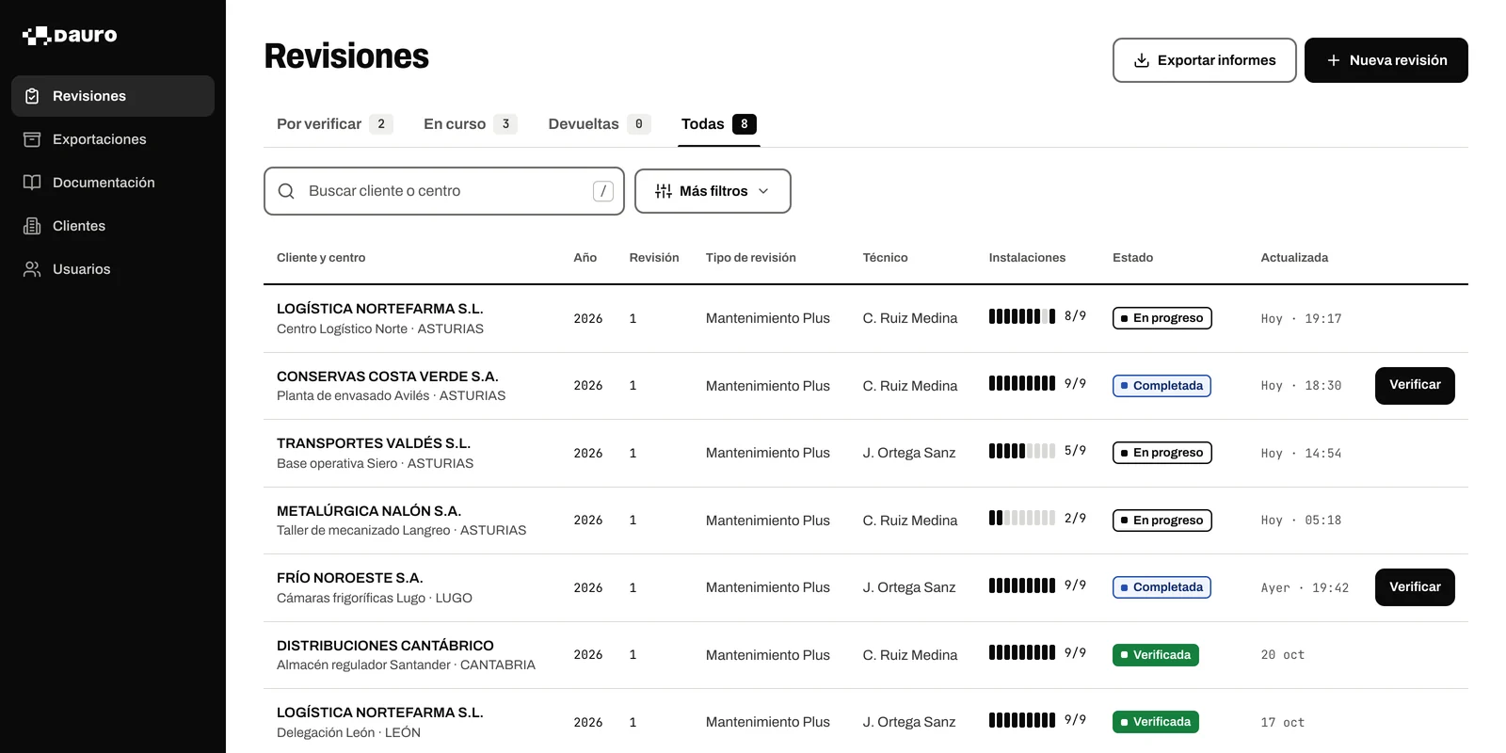Open the Devueltas tab

pyautogui.click(x=599, y=124)
